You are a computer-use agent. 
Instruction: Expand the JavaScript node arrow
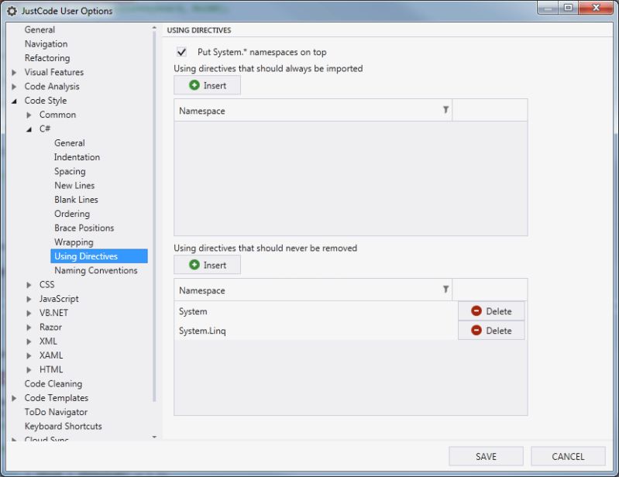29,299
